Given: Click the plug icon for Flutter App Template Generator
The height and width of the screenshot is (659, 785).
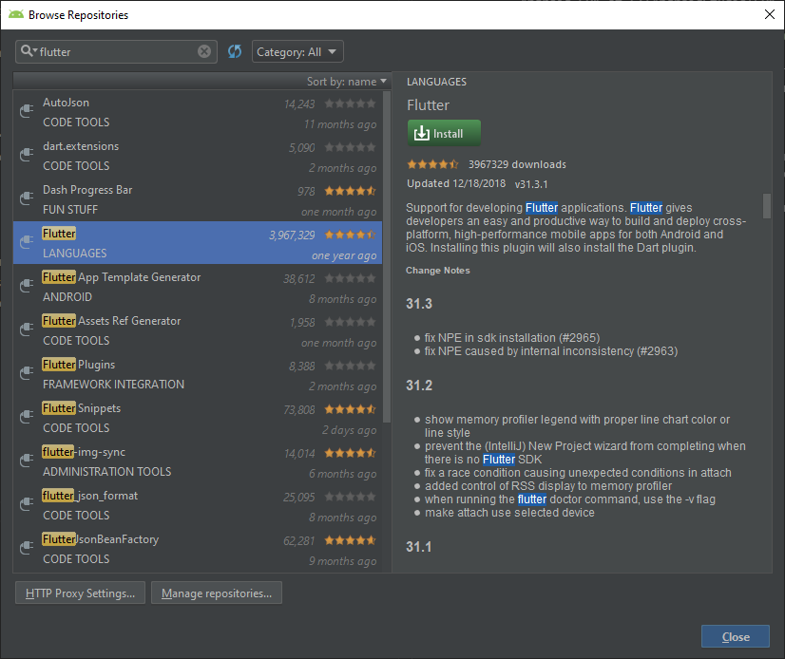Looking at the screenshot, I should click(x=26, y=286).
